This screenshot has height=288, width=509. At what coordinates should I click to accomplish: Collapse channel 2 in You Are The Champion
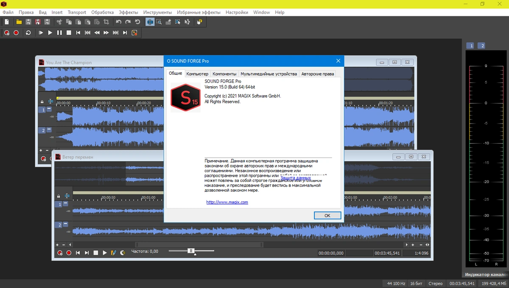tap(49, 130)
